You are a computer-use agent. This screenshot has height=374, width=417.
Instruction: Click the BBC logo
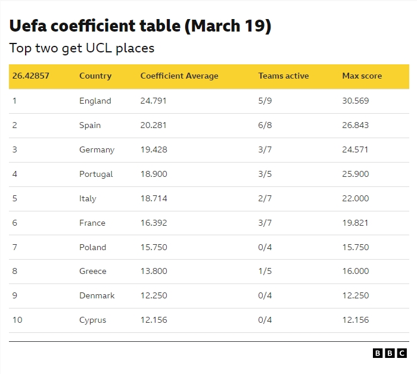coord(390,353)
